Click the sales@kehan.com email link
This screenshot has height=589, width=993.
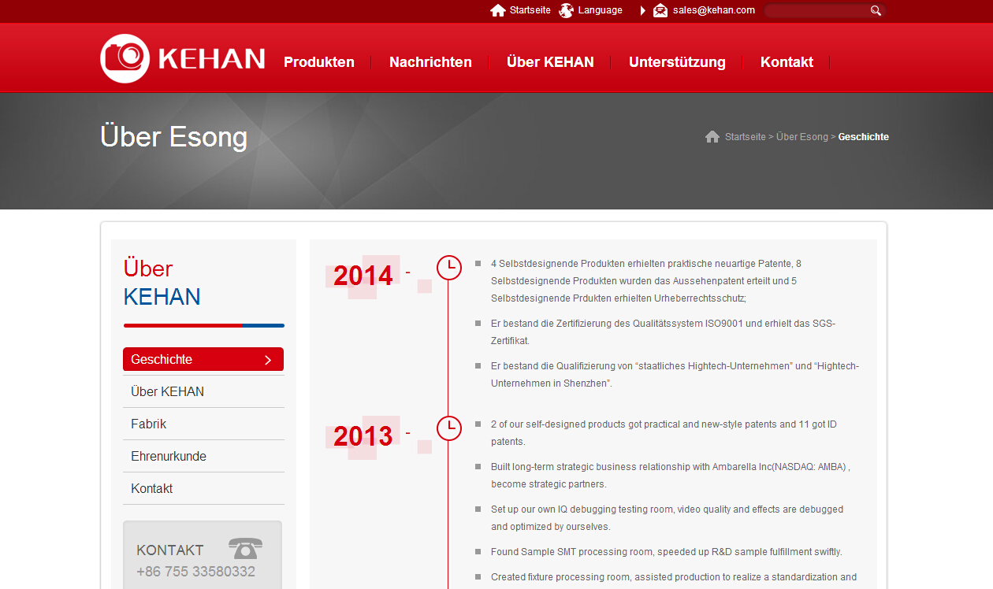[x=714, y=10]
